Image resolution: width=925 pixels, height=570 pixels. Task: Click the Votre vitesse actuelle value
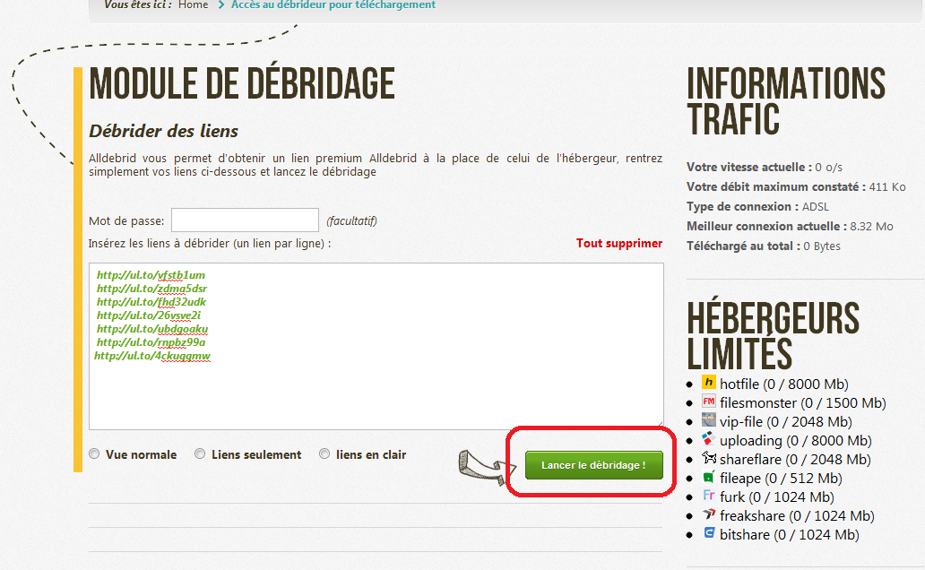829,168
